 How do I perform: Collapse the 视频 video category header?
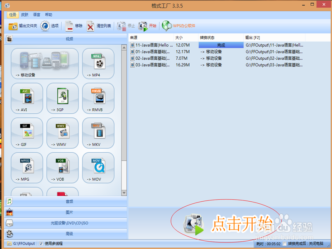[66, 39]
